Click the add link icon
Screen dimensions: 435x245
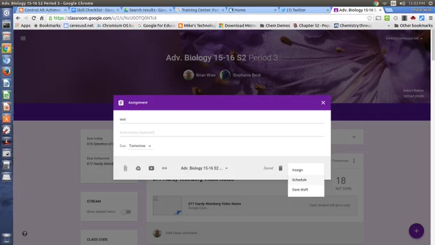click(x=164, y=168)
